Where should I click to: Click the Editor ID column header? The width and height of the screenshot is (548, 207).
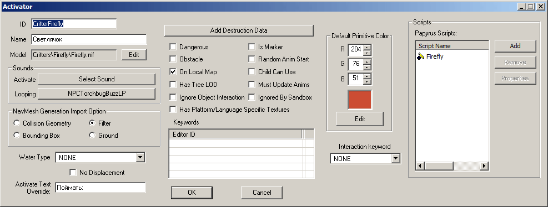tap(235, 134)
